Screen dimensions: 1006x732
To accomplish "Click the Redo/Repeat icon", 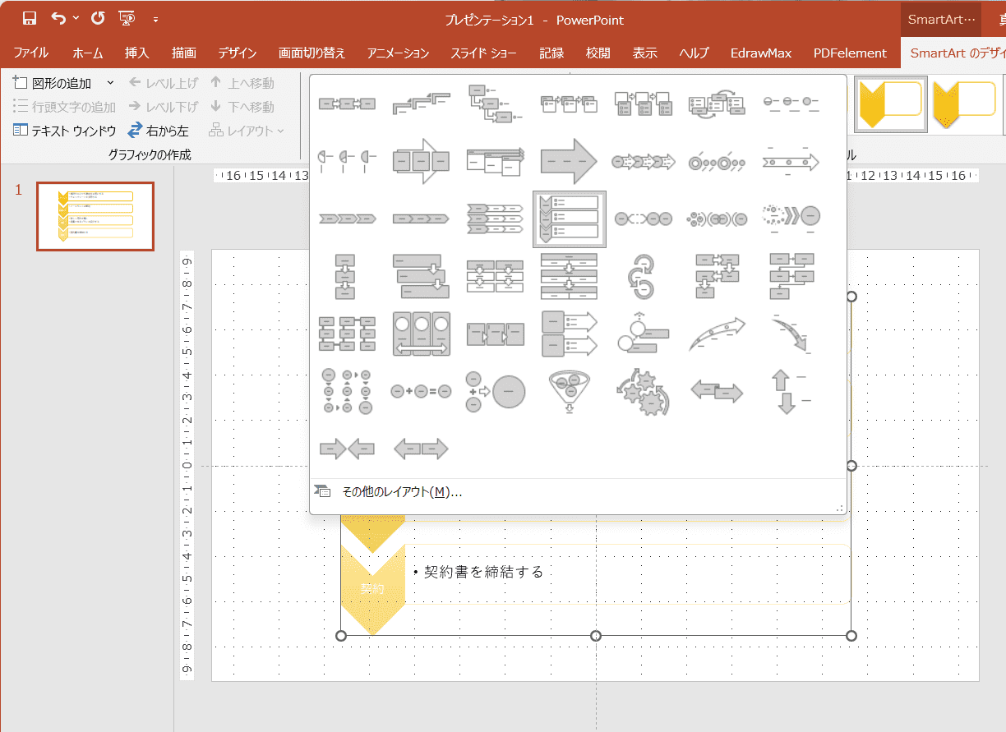I will pyautogui.click(x=98, y=18).
